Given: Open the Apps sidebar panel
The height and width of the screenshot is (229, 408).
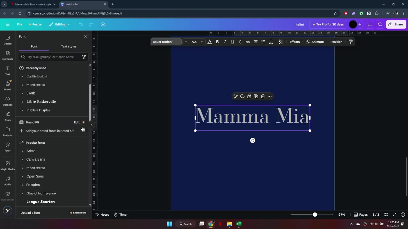Looking at the screenshot, I should pyautogui.click(x=8, y=147).
